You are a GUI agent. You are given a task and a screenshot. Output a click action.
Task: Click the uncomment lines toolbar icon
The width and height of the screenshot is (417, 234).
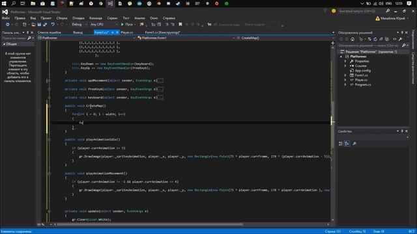click(172, 25)
